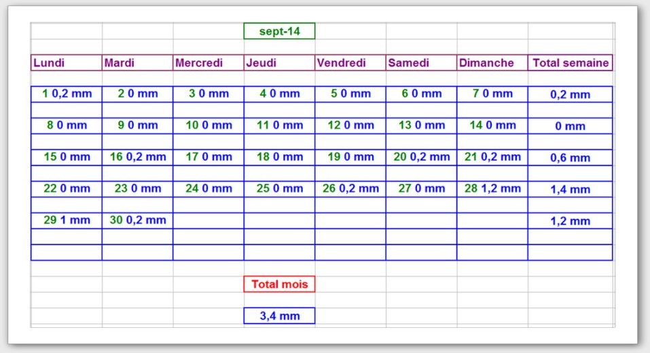Click the Vendredi column header

350,62
